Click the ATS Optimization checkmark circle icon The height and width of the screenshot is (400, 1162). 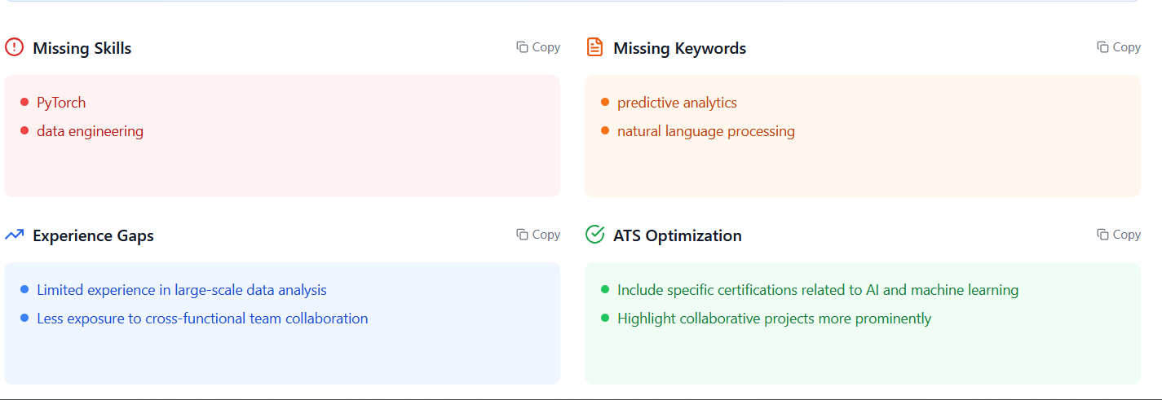click(594, 235)
